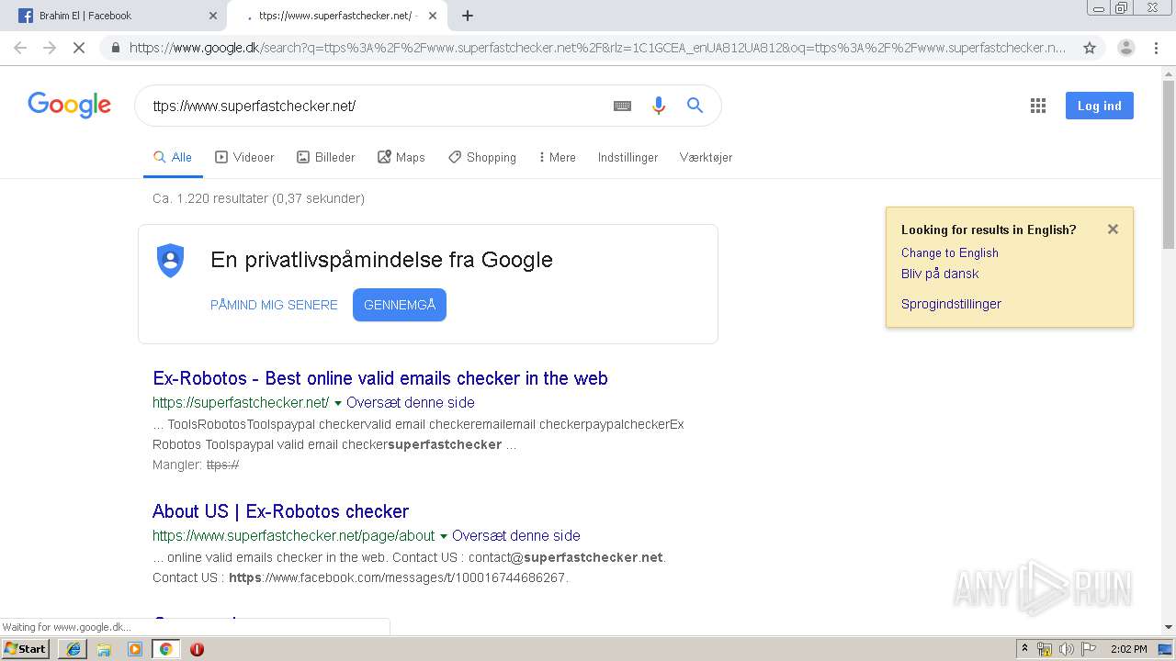1176x661 pixels.
Task: Dismiss the English results suggestion box
Action: pyautogui.click(x=1113, y=230)
